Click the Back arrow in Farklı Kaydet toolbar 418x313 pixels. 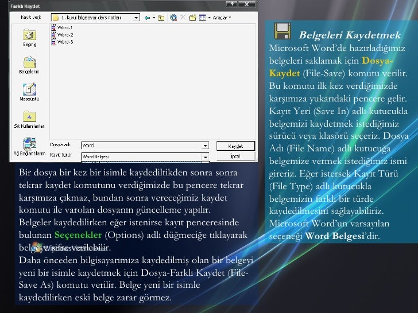[x=147, y=18]
